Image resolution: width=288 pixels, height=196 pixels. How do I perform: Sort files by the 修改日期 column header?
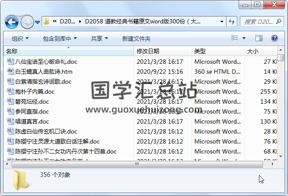pos(148,51)
